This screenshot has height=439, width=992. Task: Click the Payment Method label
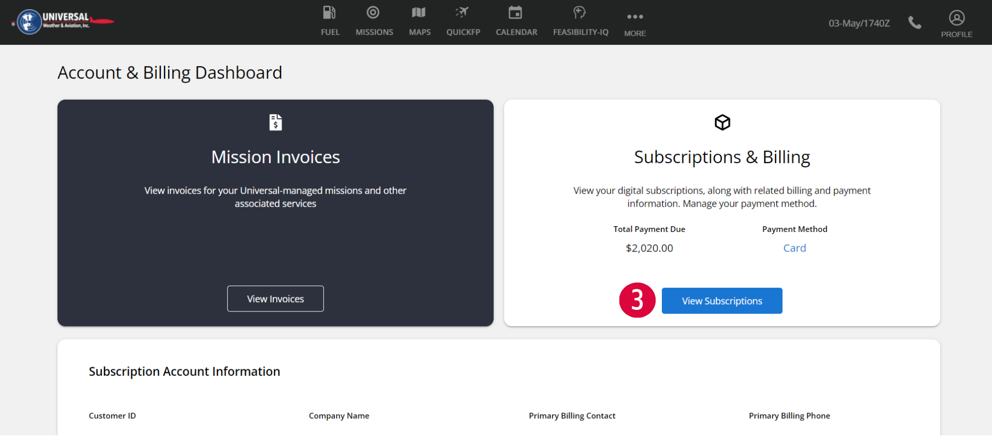(x=794, y=229)
